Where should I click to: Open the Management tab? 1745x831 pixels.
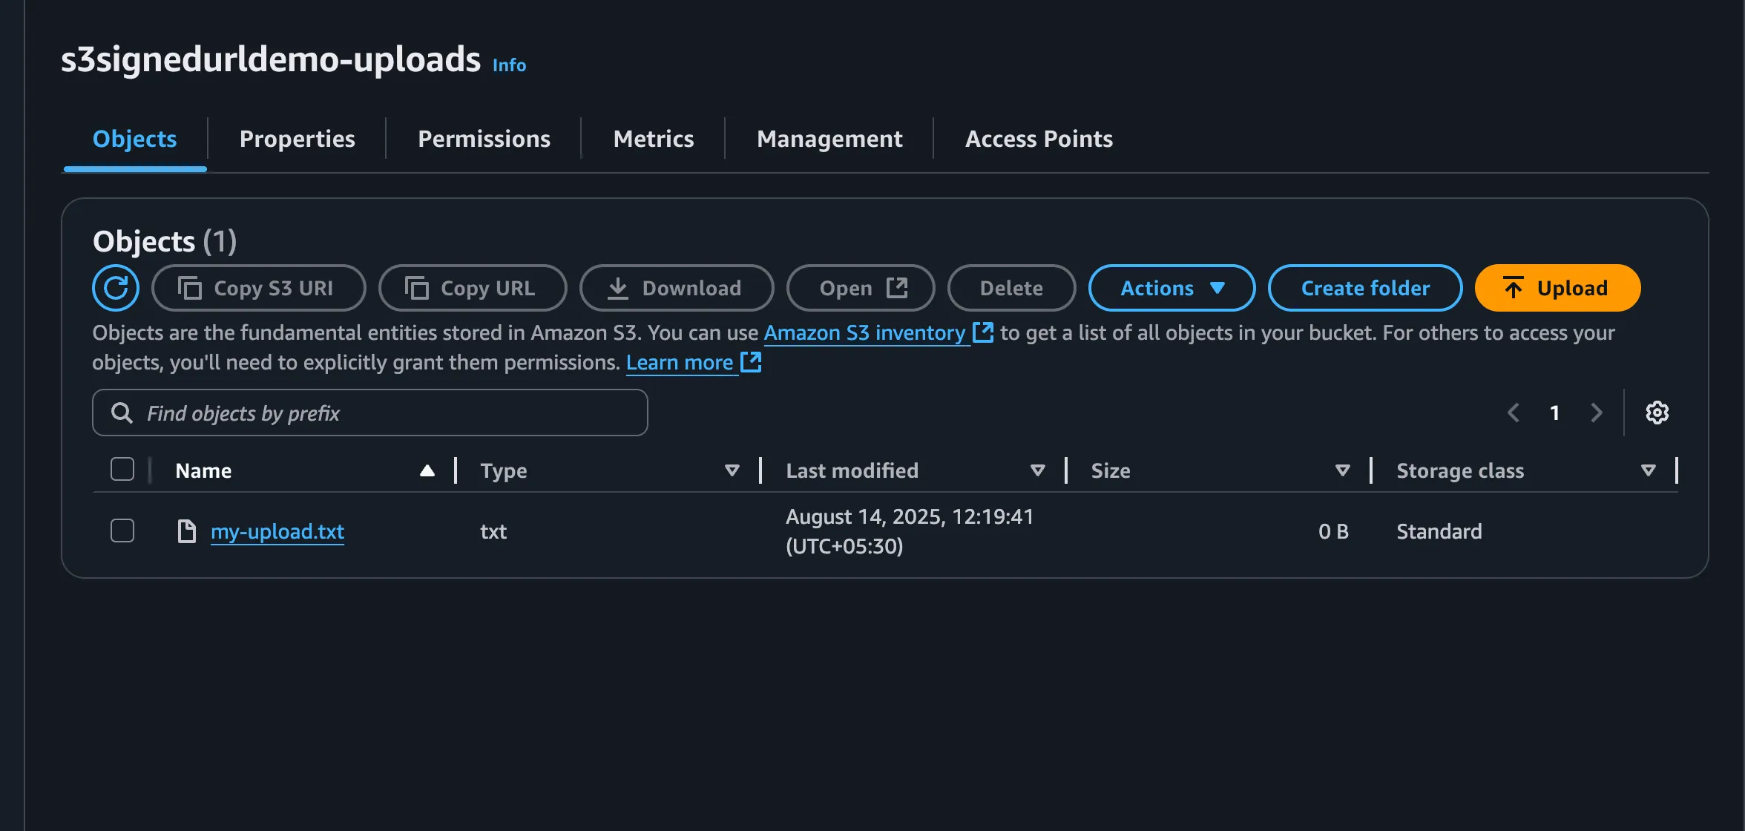click(x=829, y=139)
